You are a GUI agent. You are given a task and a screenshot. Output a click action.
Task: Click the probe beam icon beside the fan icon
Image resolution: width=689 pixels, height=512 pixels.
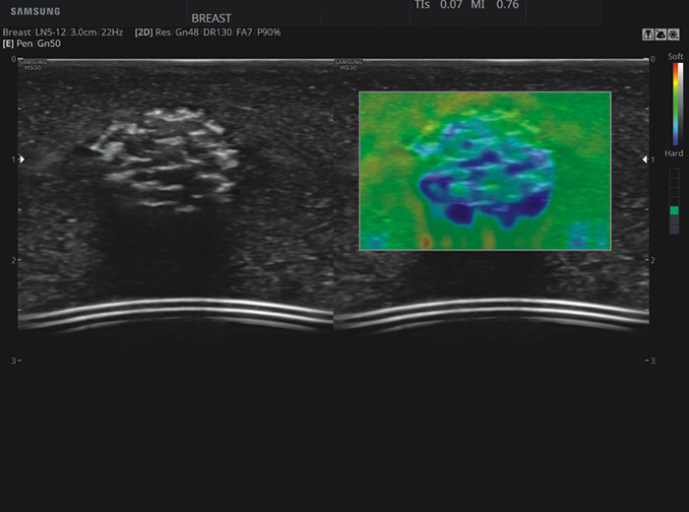click(x=648, y=34)
